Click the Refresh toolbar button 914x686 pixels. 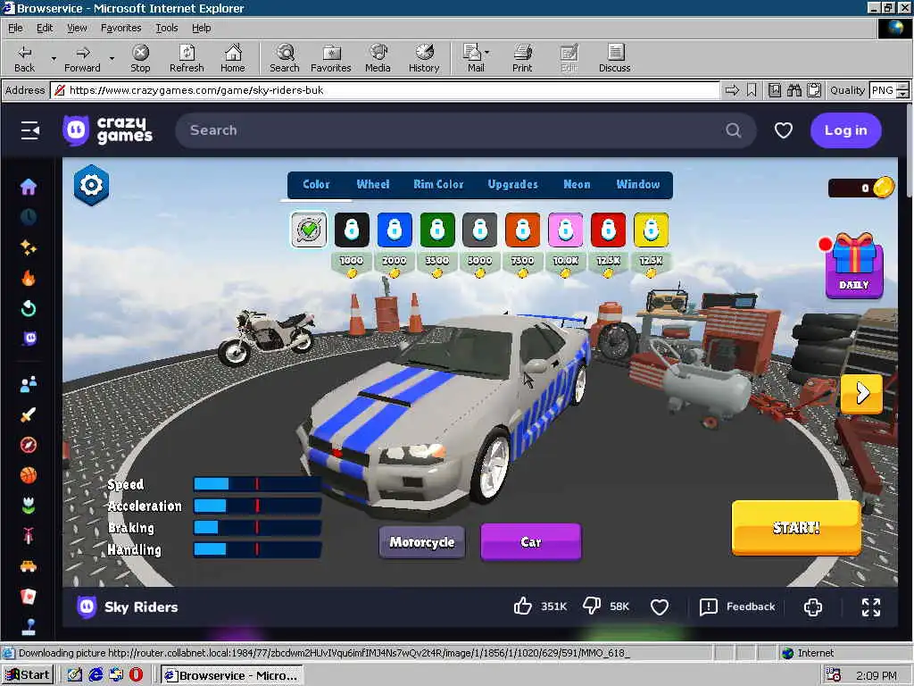(187, 58)
